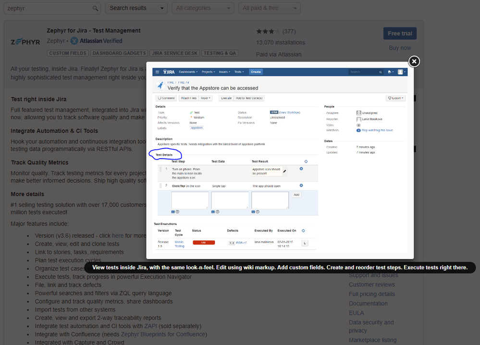Click the pencil edit icon in step 1 Test Result
The height and width of the screenshot is (345, 480).
click(x=285, y=171)
